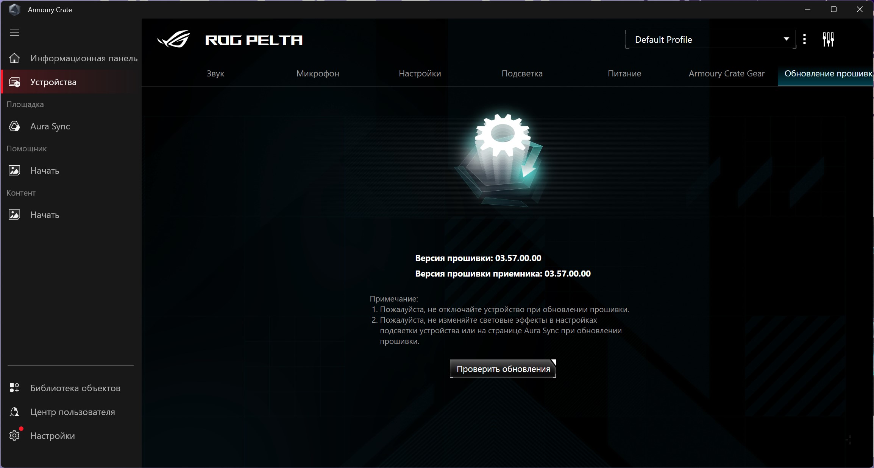
Task: Open the Настройки tab of ROG Pelta
Action: click(420, 73)
